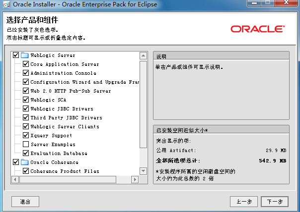Screen dimensions: 300x212
Task: Click the 下一步 (Next) button
Action: [x=275, y=202]
